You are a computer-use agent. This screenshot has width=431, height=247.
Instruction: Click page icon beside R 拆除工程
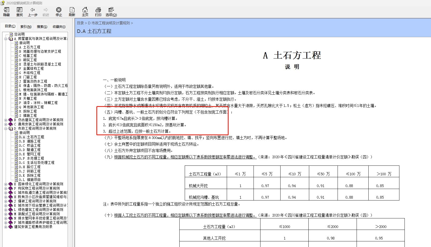click(16, 111)
